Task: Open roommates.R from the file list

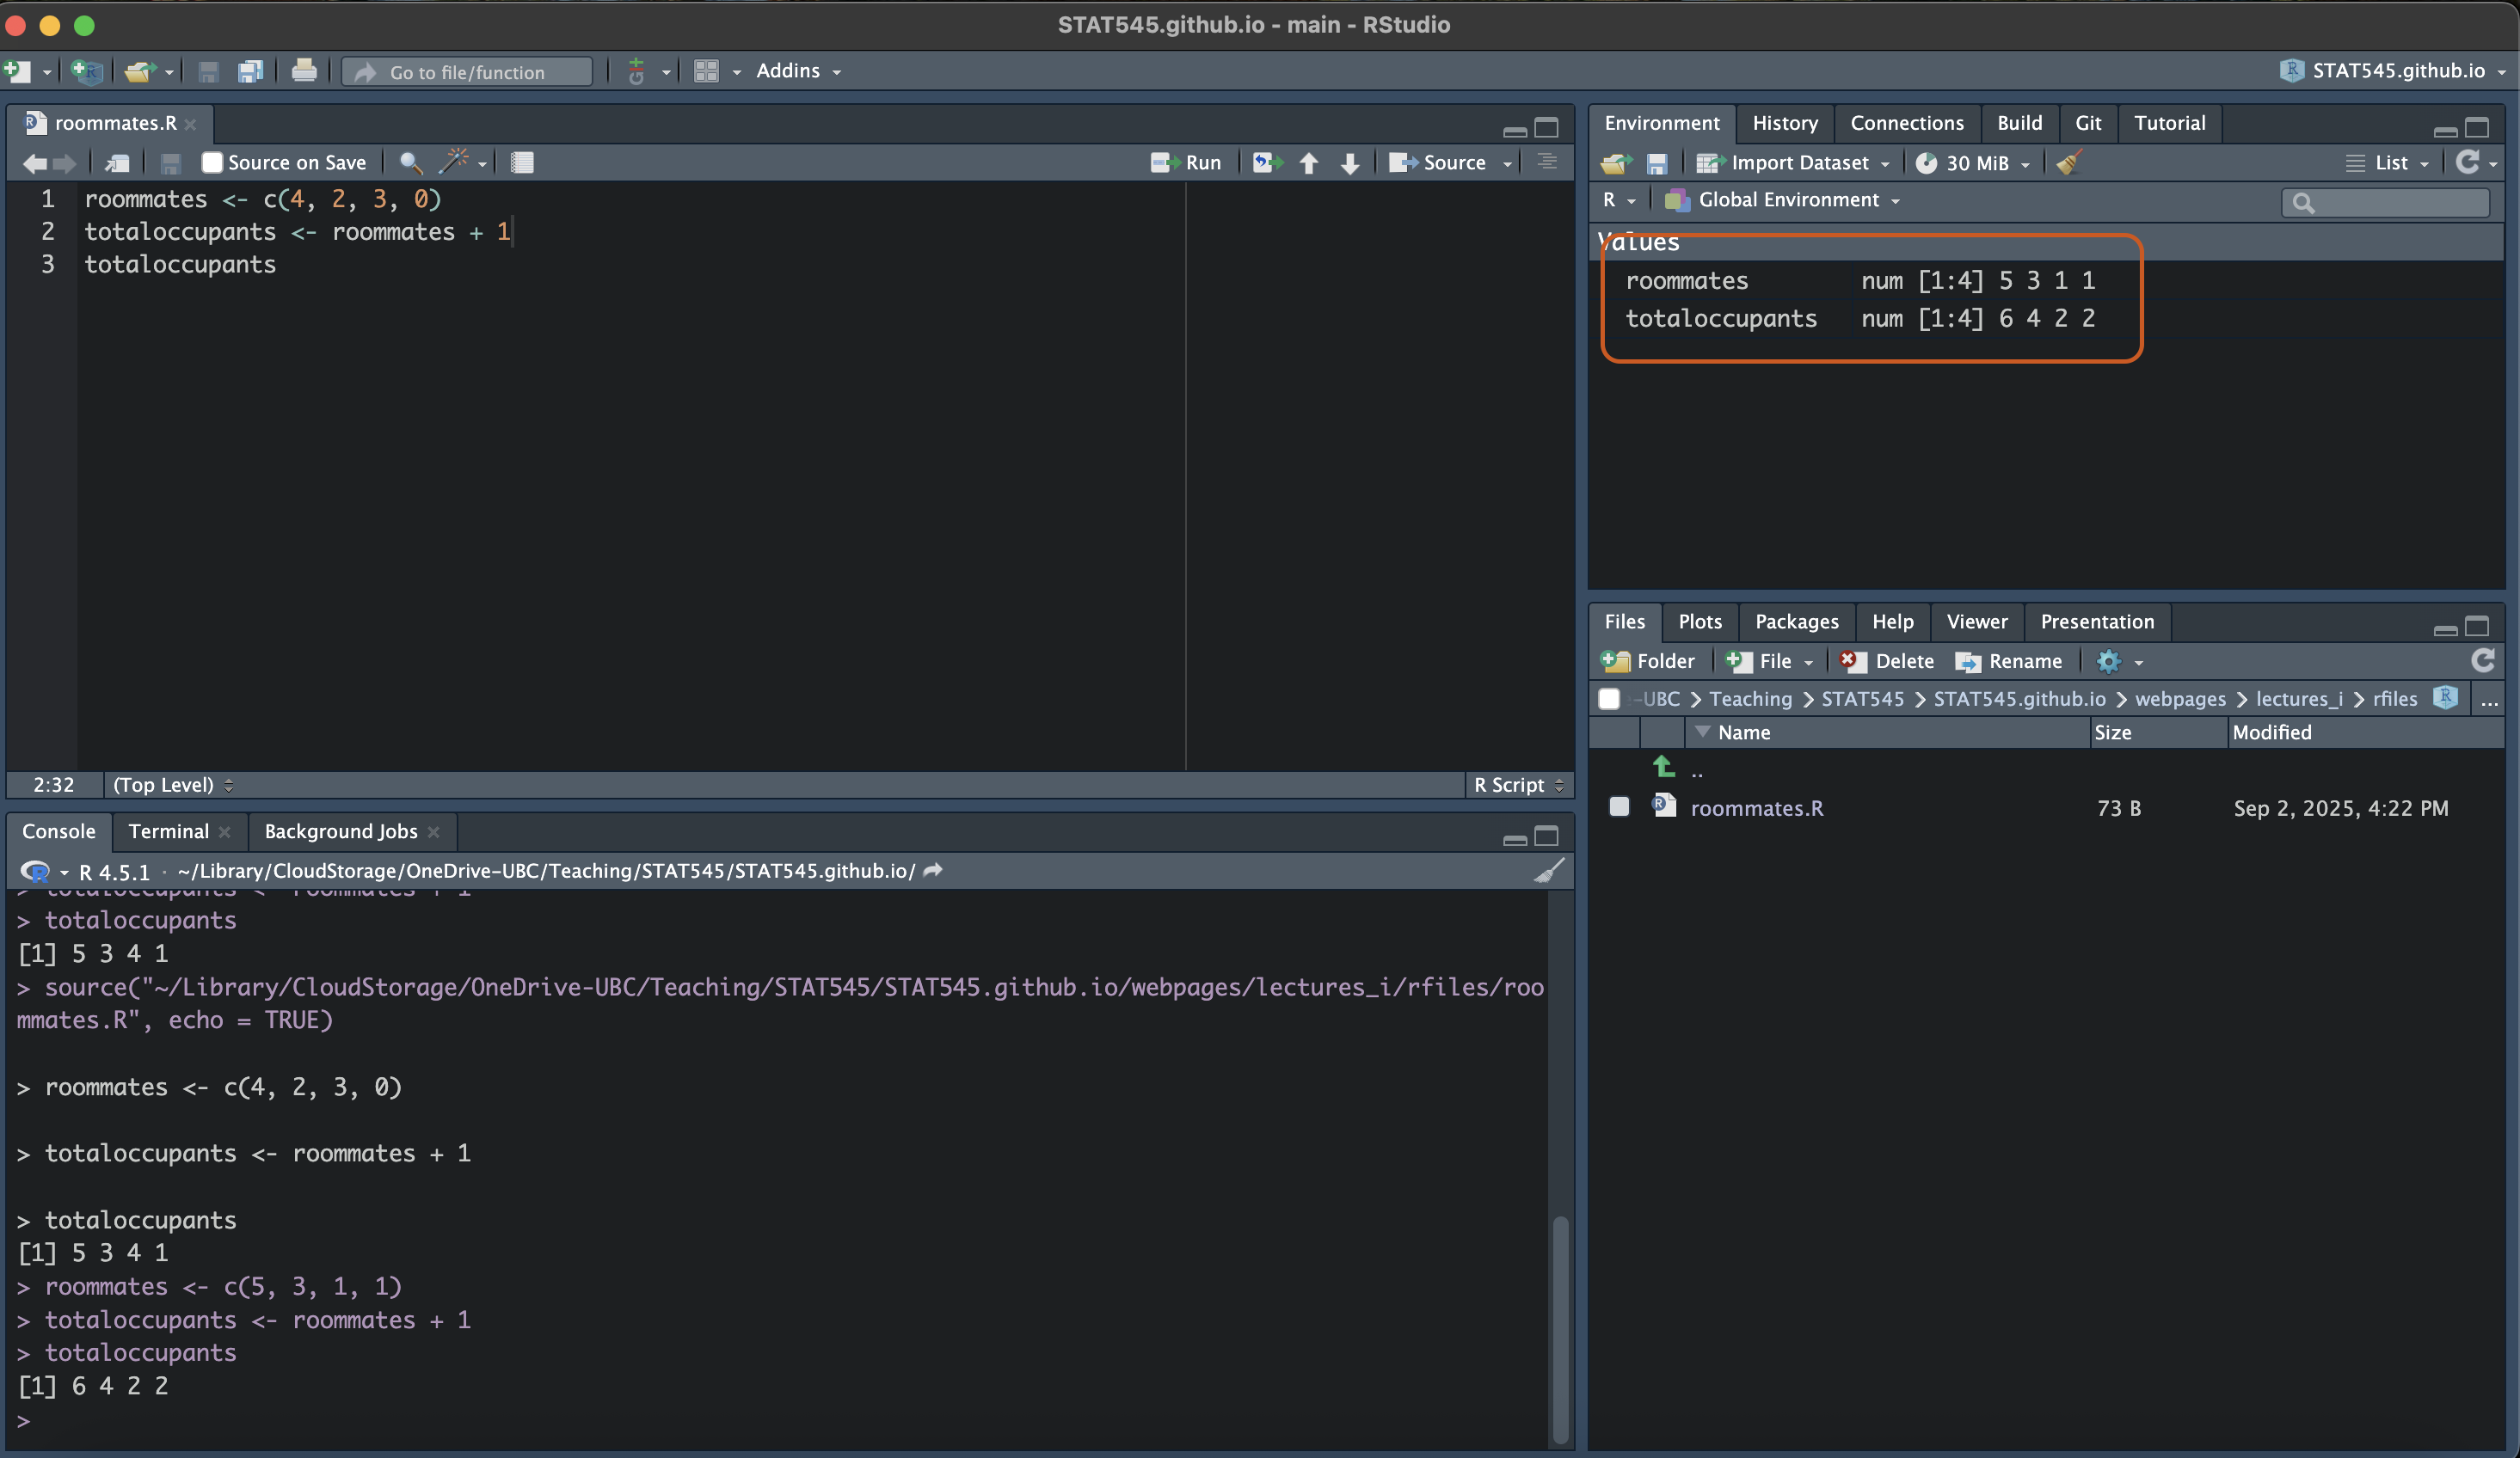Action: [1756, 807]
